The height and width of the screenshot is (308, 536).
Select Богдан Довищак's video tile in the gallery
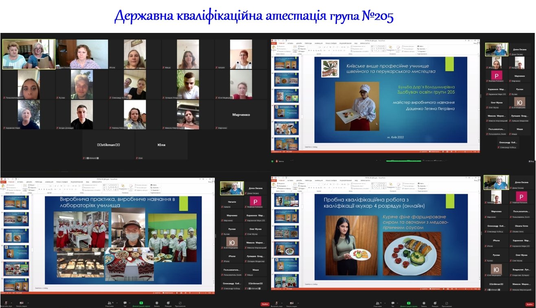click(81, 115)
